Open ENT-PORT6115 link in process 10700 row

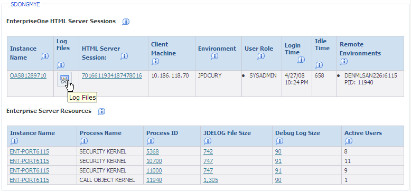click(30, 161)
